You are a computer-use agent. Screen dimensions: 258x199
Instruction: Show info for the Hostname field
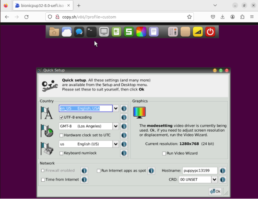[223, 171]
